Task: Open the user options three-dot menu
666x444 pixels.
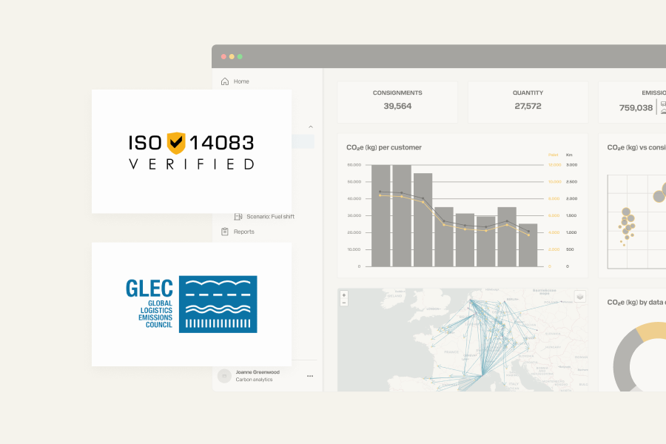Action: (310, 376)
